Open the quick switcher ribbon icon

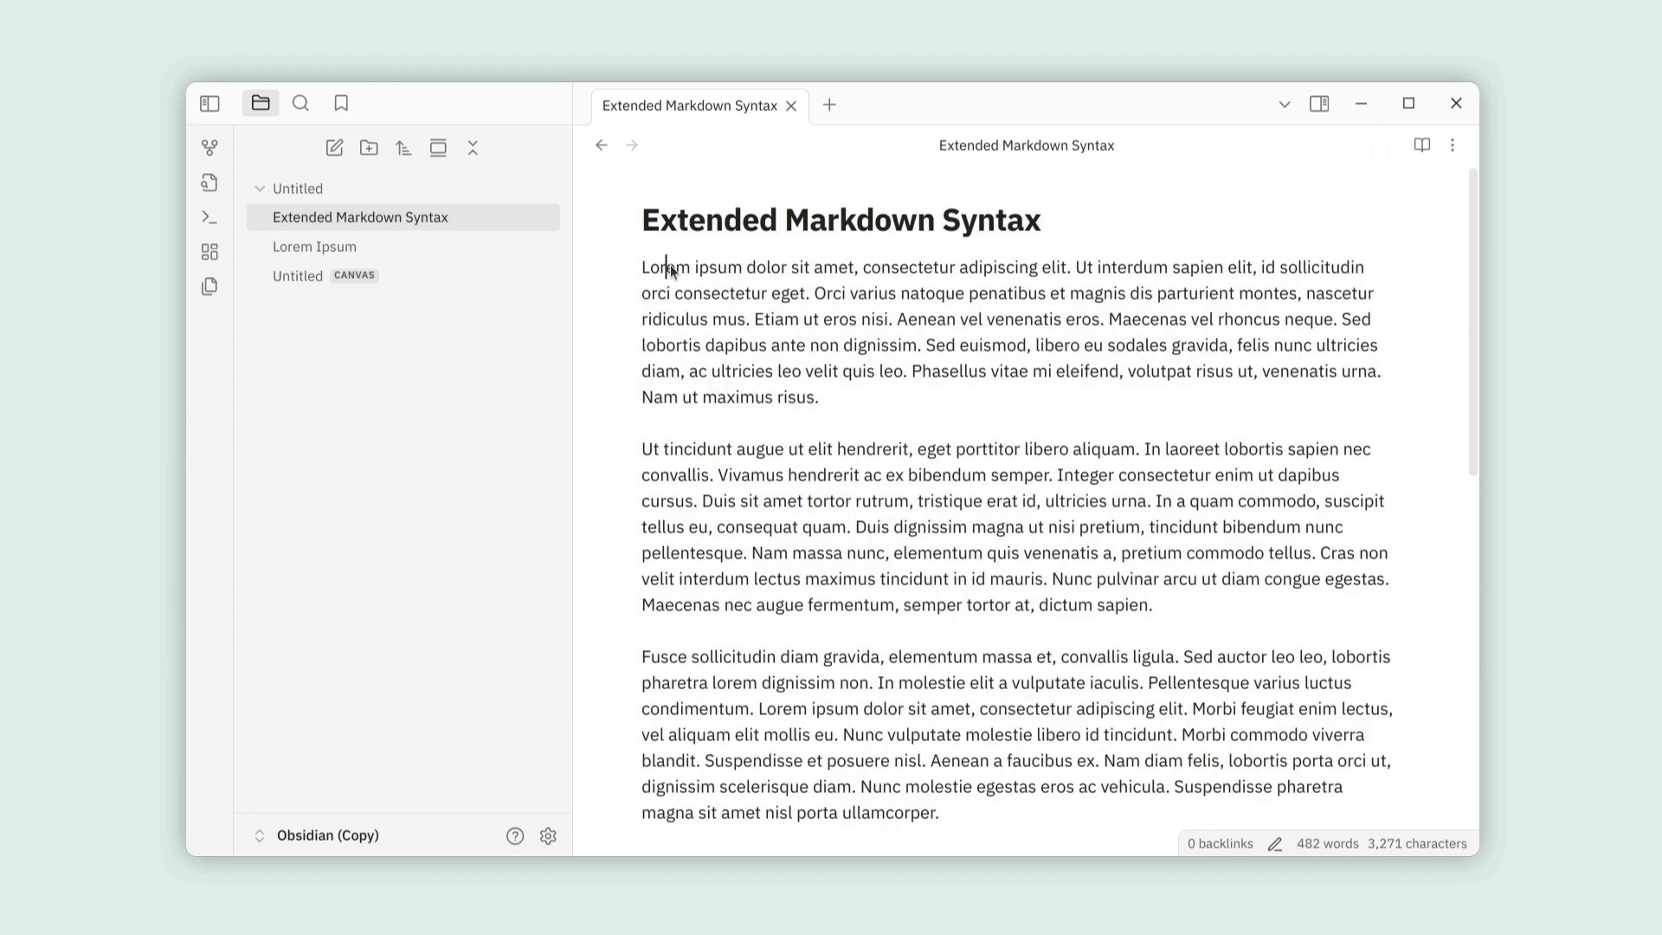coord(209,183)
